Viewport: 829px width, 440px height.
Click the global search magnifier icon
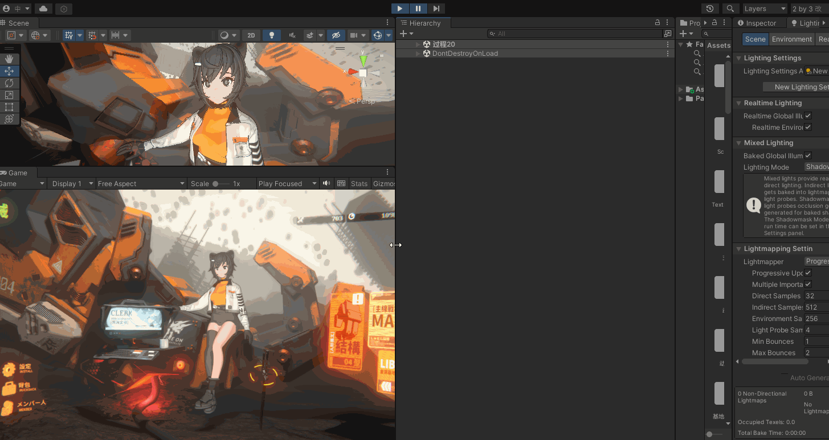[730, 9]
